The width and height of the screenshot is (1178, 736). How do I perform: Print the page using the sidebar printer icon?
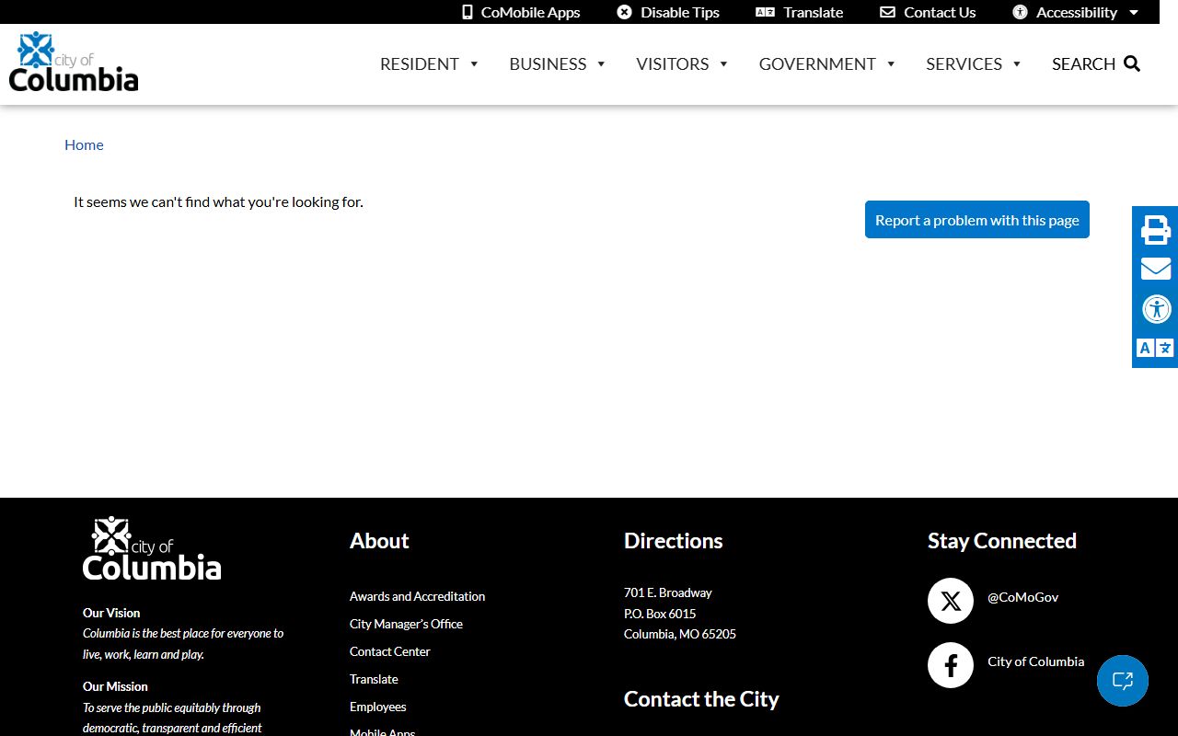click(1156, 229)
